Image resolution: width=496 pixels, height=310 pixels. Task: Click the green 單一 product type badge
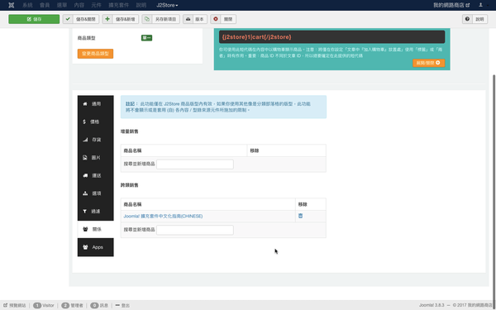click(146, 38)
